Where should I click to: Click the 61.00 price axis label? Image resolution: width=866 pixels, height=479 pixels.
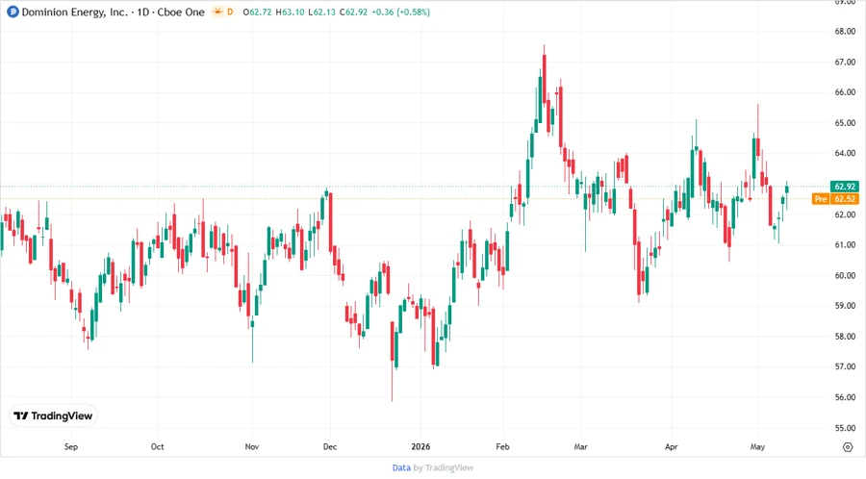845,245
